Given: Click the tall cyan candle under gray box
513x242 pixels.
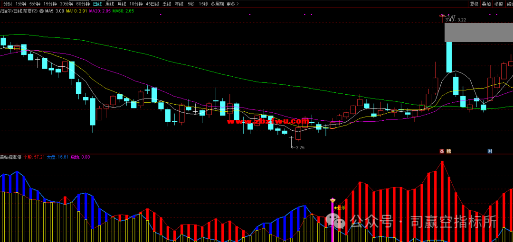Looking at the screenshot, I should click(x=449, y=57).
